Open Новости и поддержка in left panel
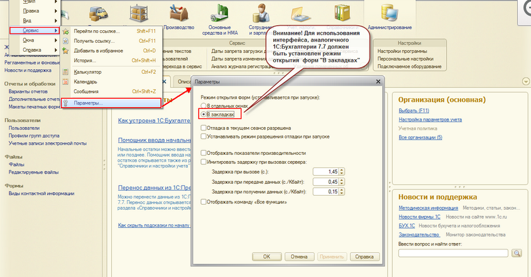 [x=28, y=71]
